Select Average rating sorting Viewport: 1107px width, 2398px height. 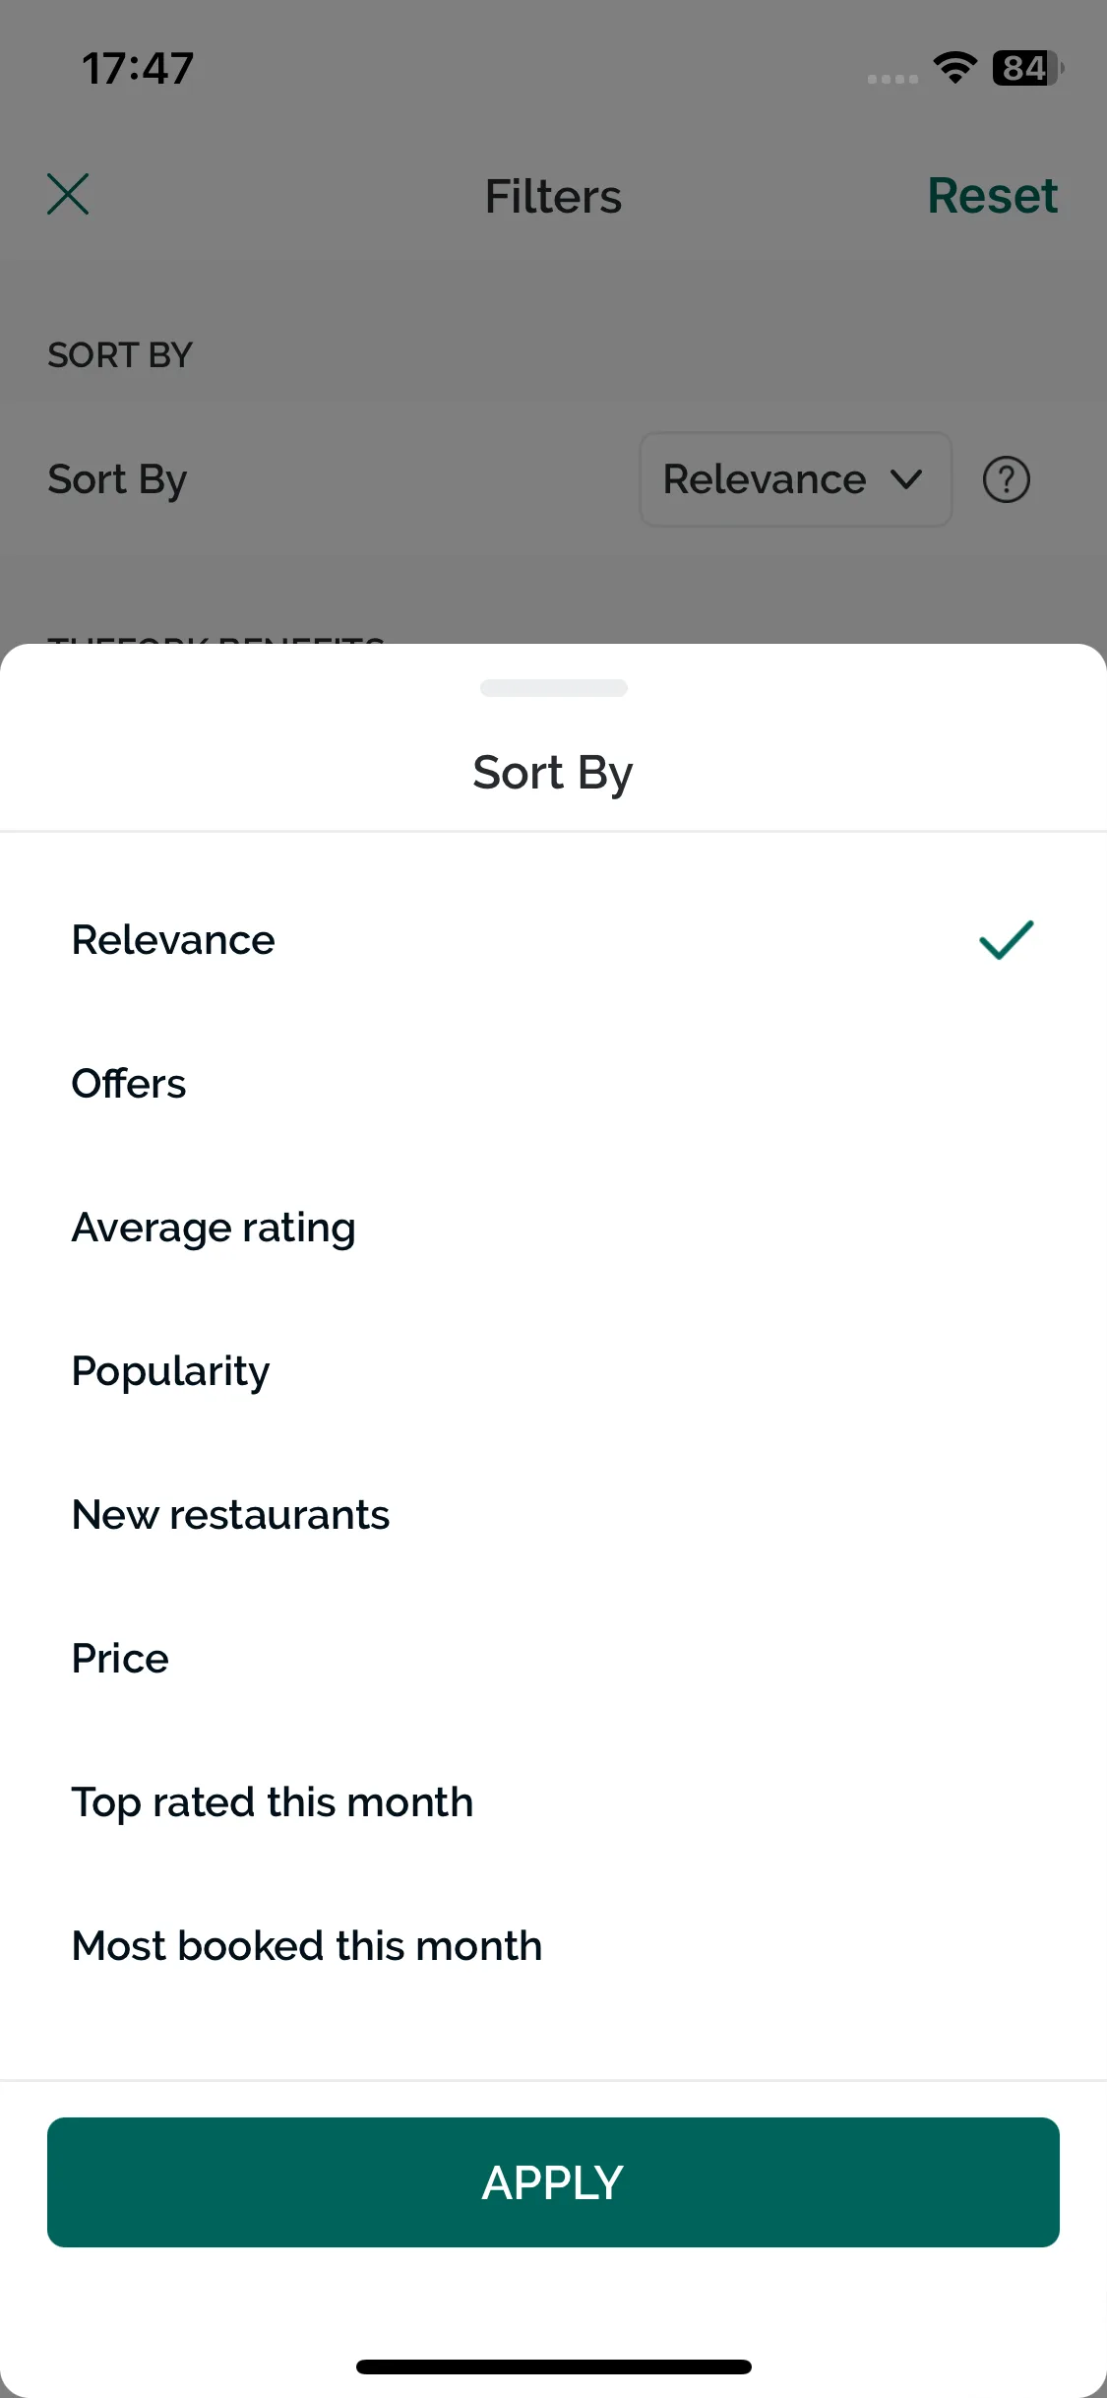pyautogui.click(x=553, y=1228)
